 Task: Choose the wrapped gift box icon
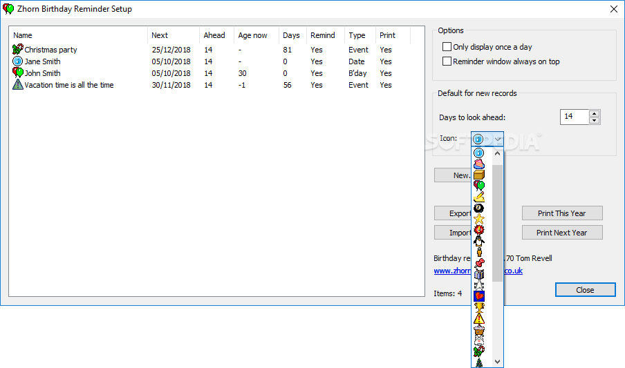pyautogui.click(x=478, y=274)
